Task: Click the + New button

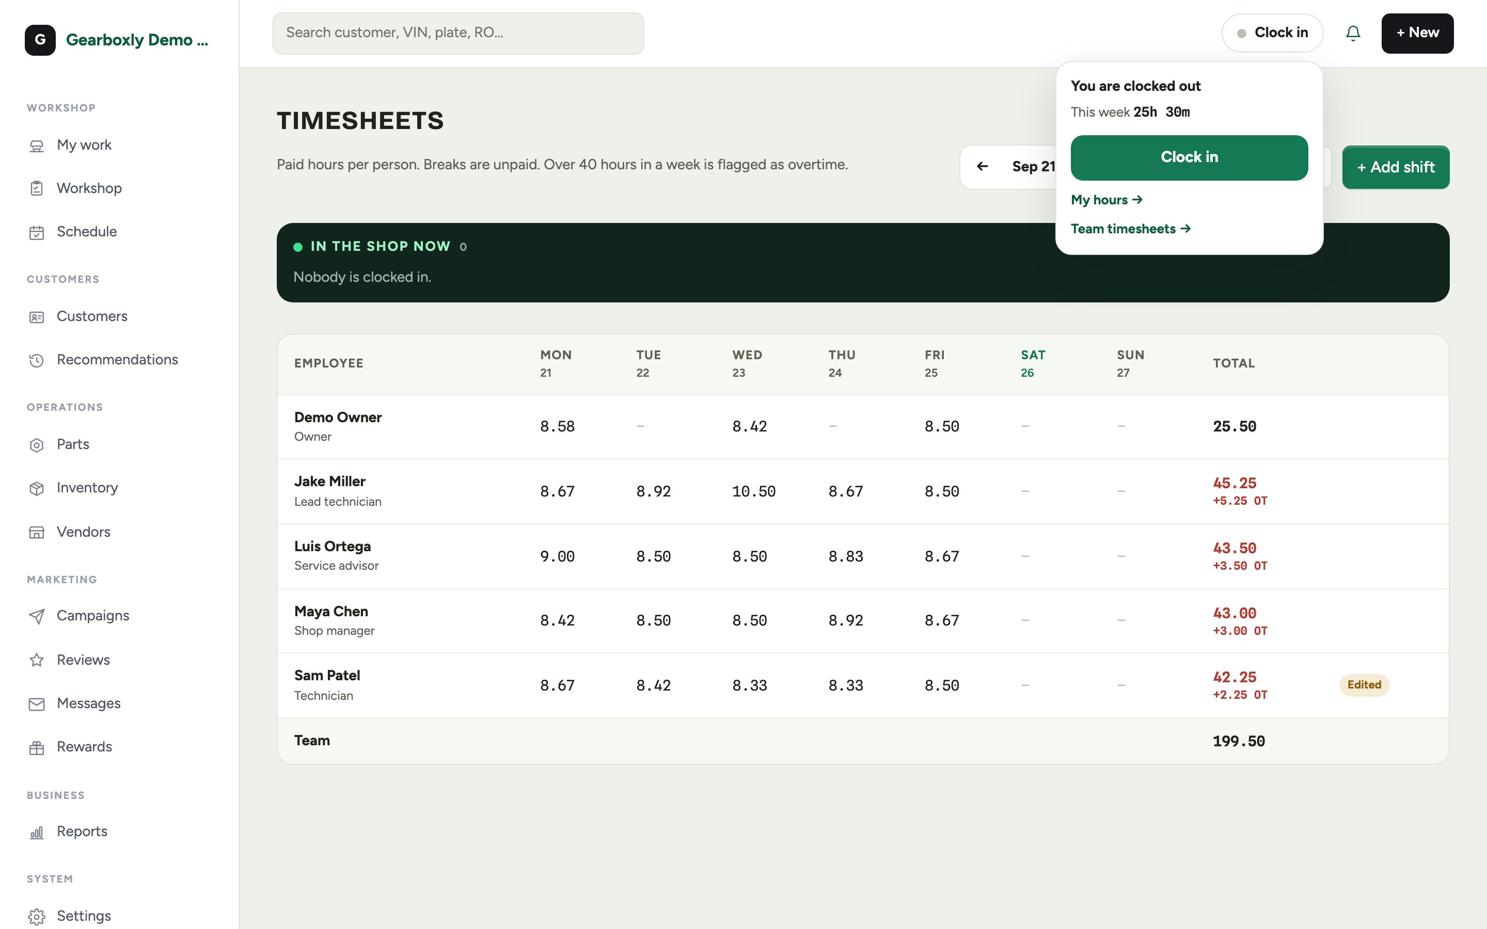Action: click(x=1417, y=33)
